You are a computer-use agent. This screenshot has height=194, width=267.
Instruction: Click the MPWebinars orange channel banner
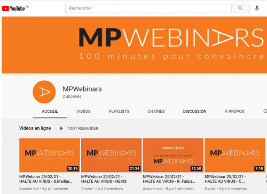tap(135, 45)
